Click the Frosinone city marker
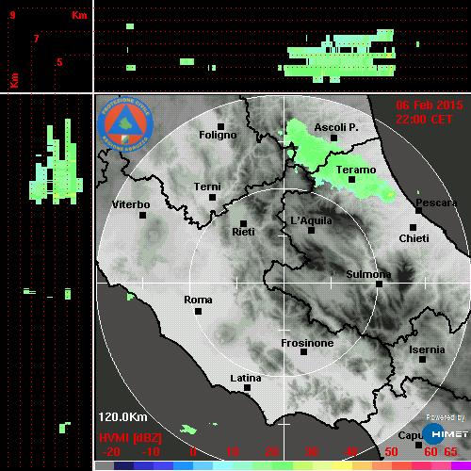The height and width of the screenshot is (471, 471). (303, 351)
